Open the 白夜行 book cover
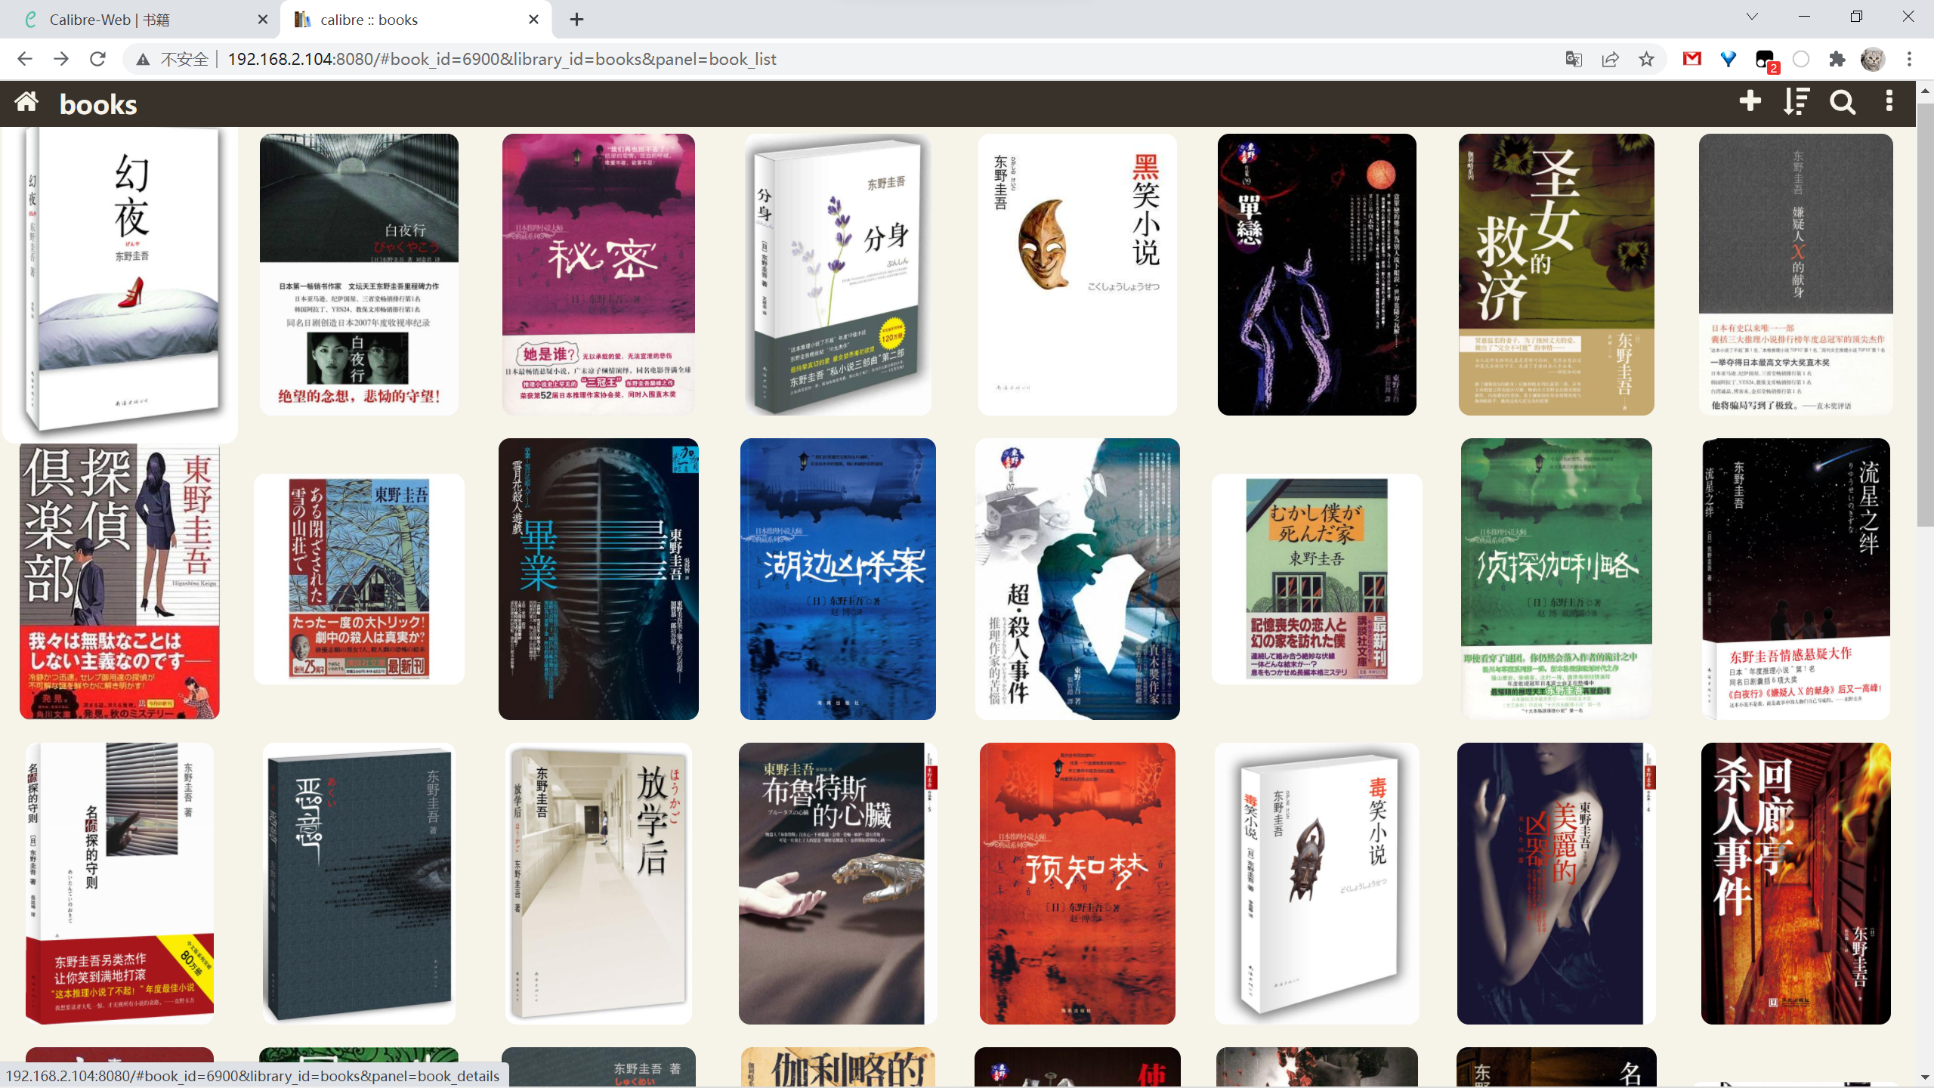 (x=359, y=274)
